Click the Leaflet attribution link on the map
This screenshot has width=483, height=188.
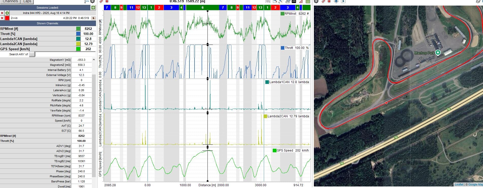click(459, 184)
